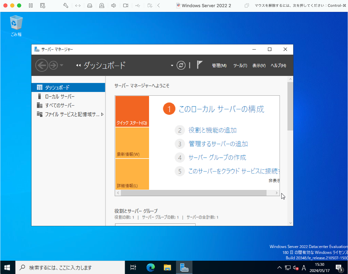Image resolution: width=348 pixels, height=274 pixels.
Task: Open the taskbar clock showing 15:30
Action: click(x=320, y=267)
